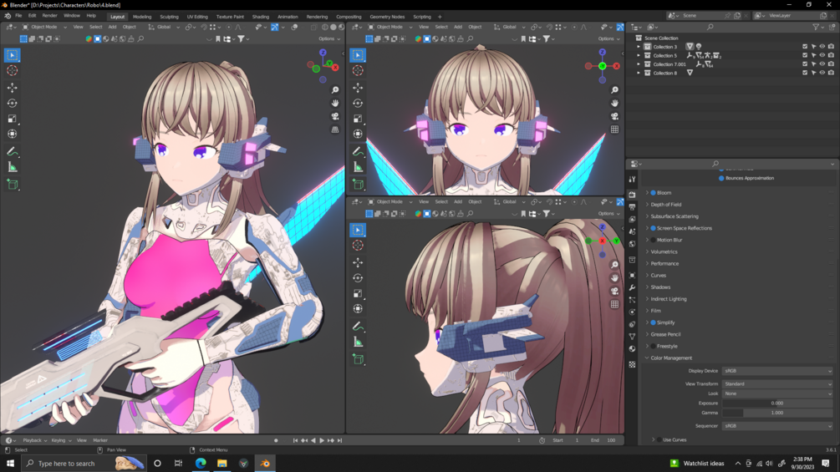Screen dimensions: 840x472
Task: Switch perspective/orthographic grid icon in left viewport
Action: pos(335,129)
